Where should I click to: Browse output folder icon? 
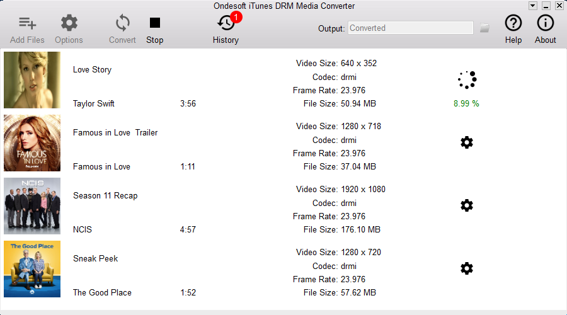point(484,28)
